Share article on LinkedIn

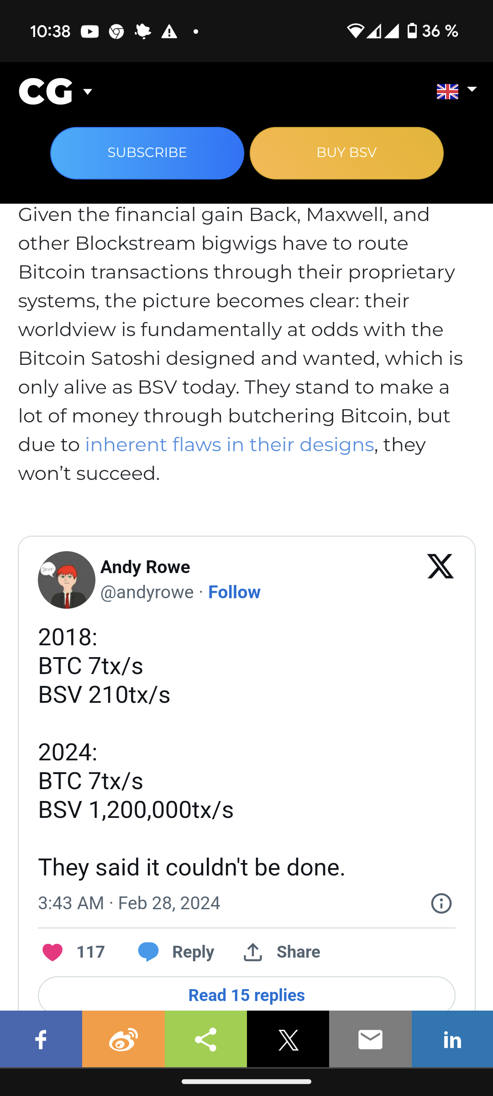point(452,1039)
